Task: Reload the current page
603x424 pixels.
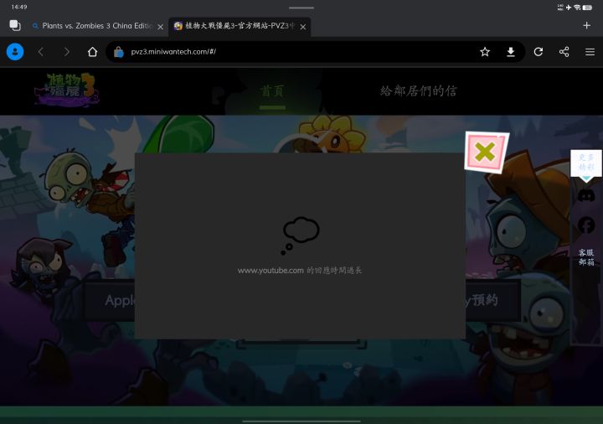Action: pyautogui.click(x=539, y=52)
